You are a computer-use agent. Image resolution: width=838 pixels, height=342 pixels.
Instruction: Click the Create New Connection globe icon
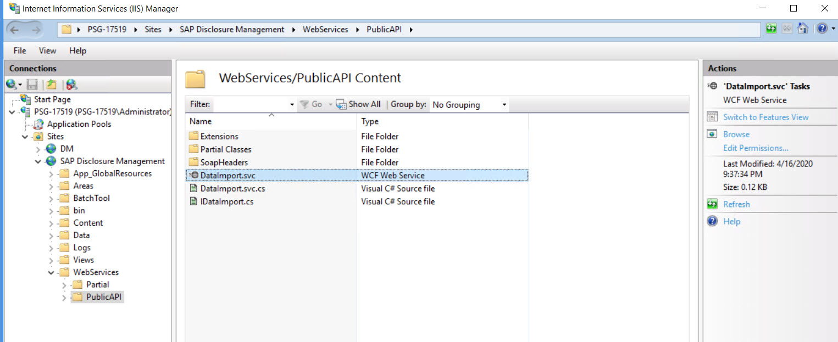(x=12, y=85)
